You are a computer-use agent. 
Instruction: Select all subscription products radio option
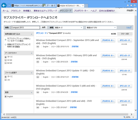coord(6,40)
